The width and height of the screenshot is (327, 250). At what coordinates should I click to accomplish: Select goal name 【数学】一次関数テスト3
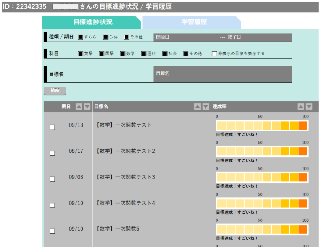click(x=125, y=177)
